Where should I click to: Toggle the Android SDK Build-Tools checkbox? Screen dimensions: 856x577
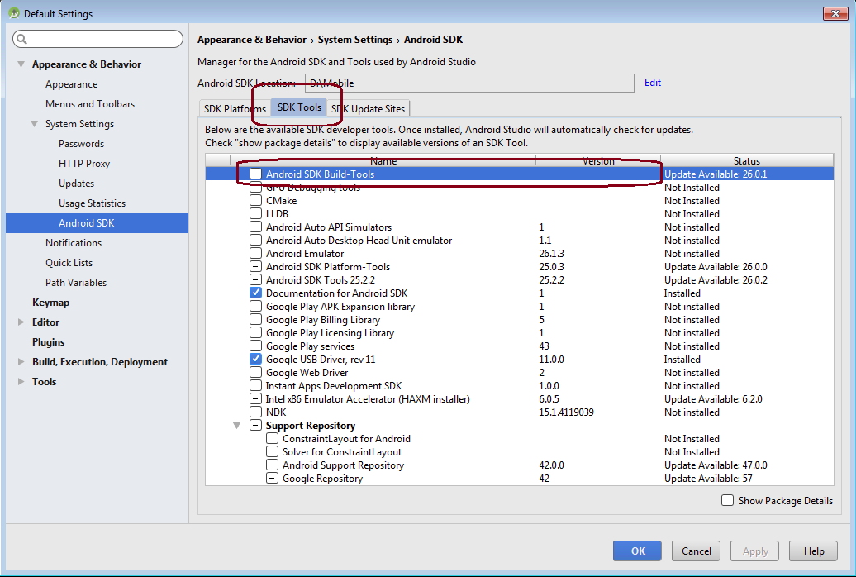coord(256,174)
